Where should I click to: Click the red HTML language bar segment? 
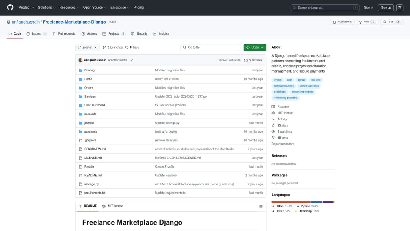point(290,202)
